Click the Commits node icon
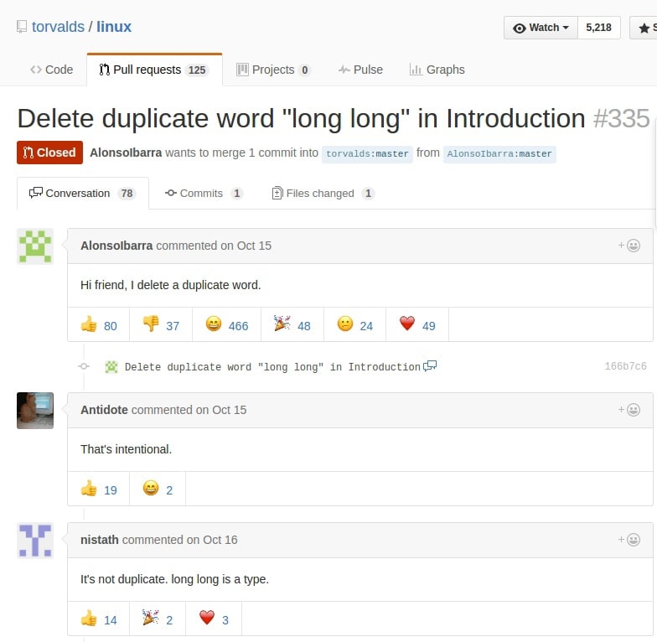The width and height of the screenshot is (657, 642). click(x=171, y=193)
